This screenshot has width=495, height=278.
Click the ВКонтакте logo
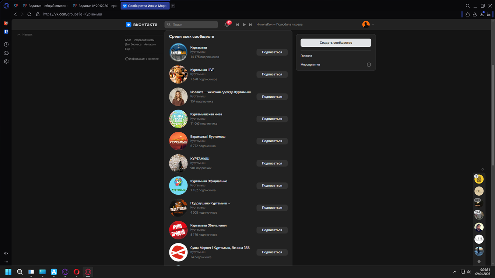tap(141, 25)
